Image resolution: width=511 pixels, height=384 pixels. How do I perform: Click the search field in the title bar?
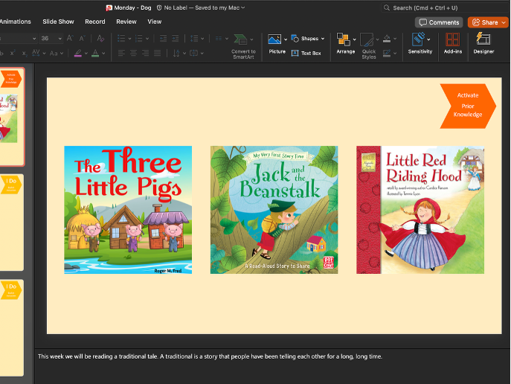click(445, 8)
